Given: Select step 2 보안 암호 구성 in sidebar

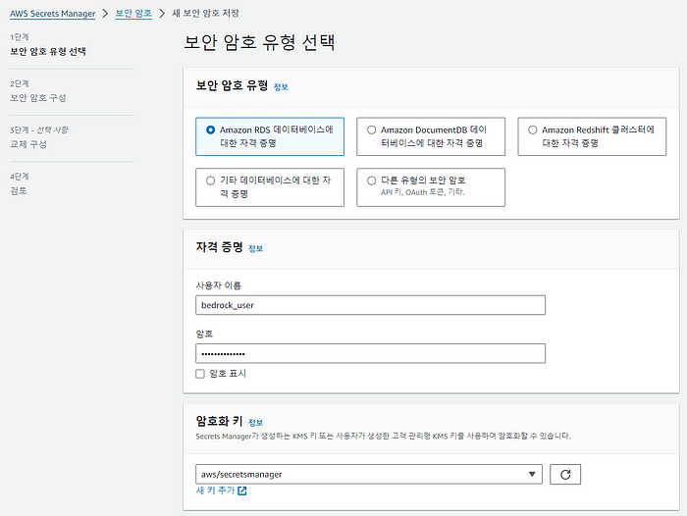Looking at the screenshot, I should [x=38, y=98].
